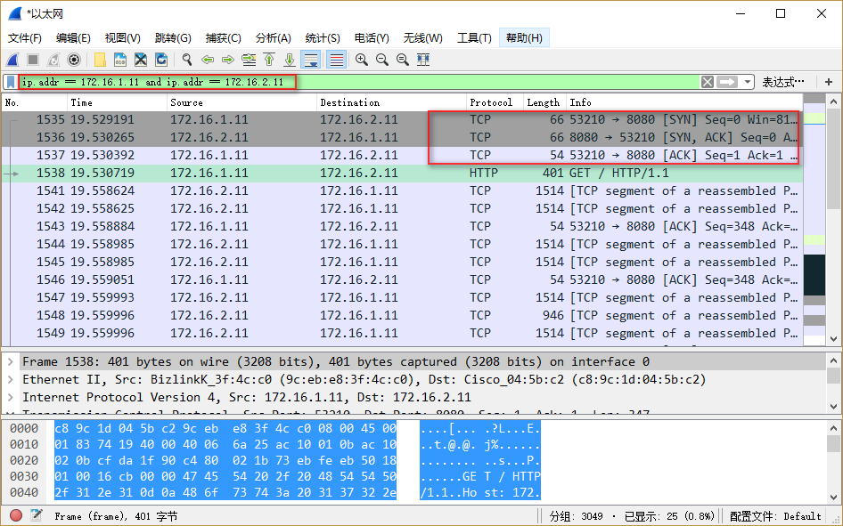The image size is (843, 526).
Task: Open capture options gear icon
Action: pos(74,60)
